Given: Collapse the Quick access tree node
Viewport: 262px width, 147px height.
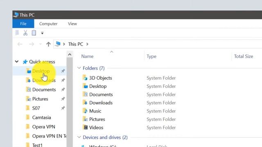Looking at the screenshot, I should (x=17, y=62).
